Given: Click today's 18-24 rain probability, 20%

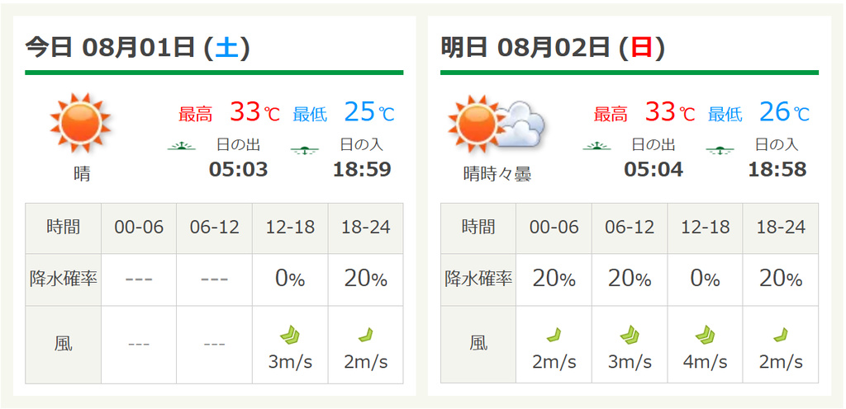Looking at the screenshot, I should [x=366, y=280].
